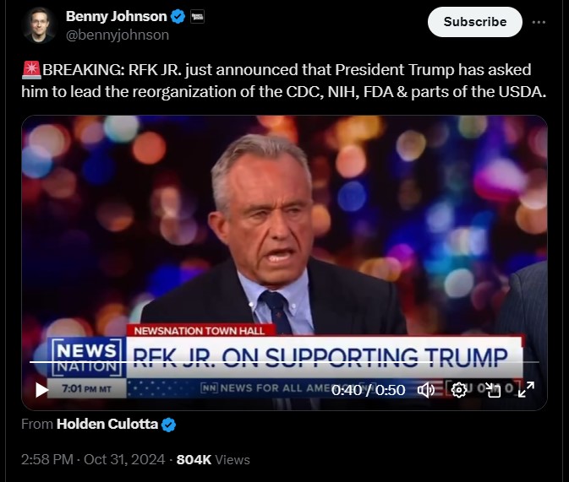Play the video with the play icon
569x482 pixels.
(41, 390)
